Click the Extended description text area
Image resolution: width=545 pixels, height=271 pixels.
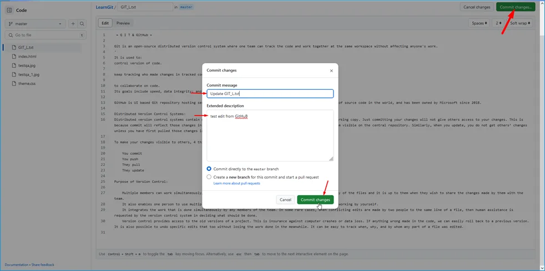270,135
